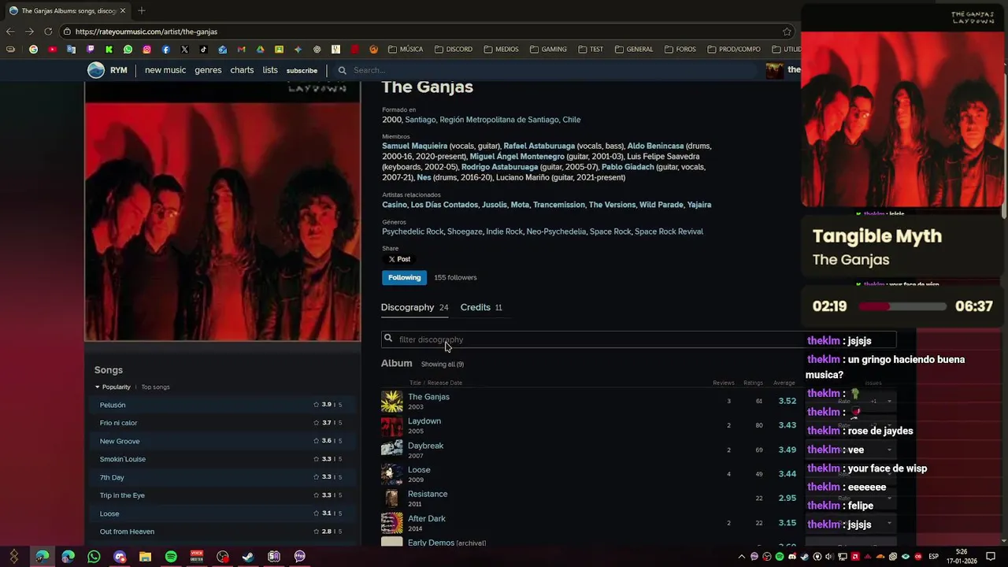Open the charts menu
1008x567 pixels.
pos(242,70)
